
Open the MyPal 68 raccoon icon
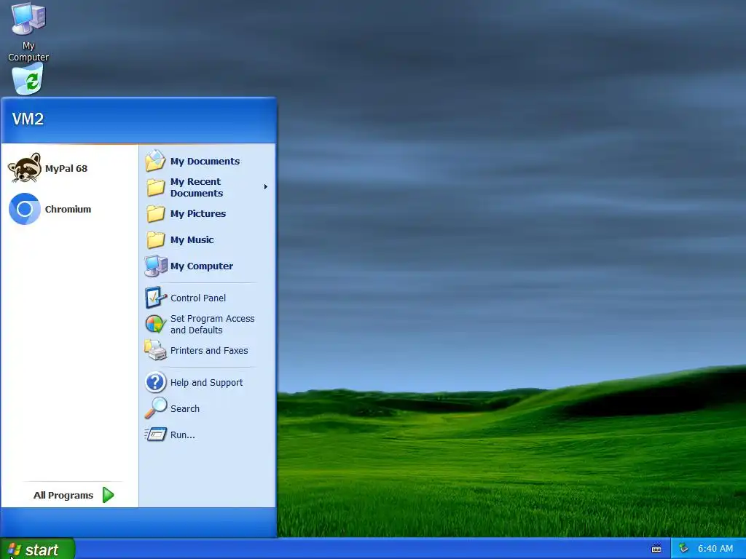click(x=24, y=168)
